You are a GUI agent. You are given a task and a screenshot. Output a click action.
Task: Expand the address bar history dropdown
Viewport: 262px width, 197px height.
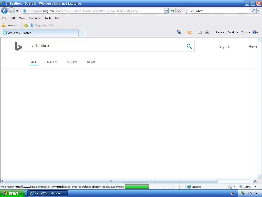pos(166,11)
